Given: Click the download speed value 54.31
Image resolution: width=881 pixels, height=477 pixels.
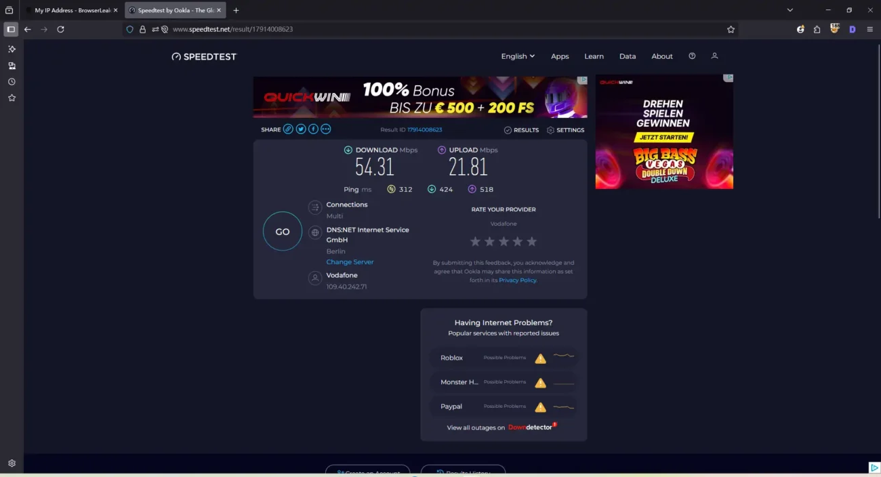Looking at the screenshot, I should click(x=375, y=167).
